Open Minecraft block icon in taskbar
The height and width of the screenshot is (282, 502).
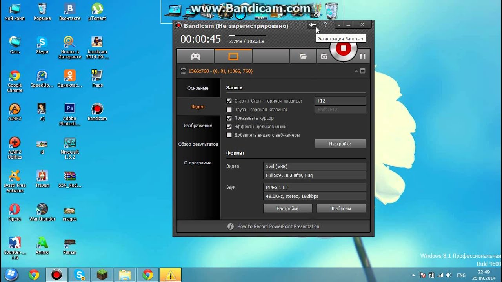point(102,275)
